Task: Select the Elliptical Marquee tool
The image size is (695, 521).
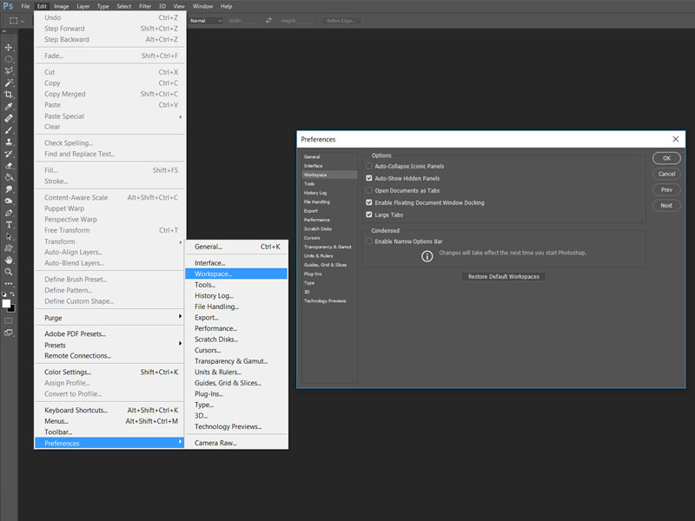Action: click(x=9, y=59)
